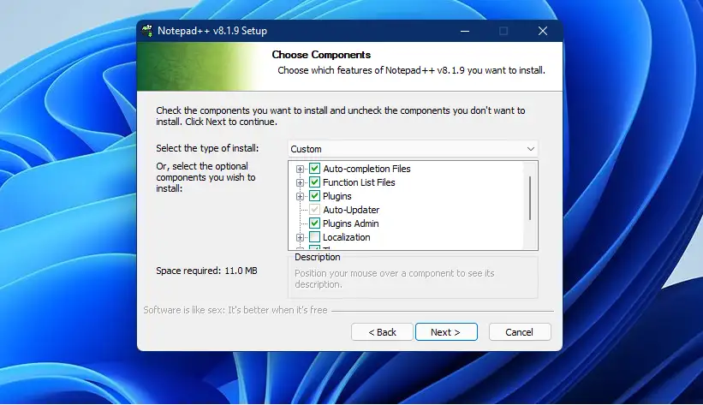Click the components list scrollbar thumb
This screenshot has height=405, width=703.
[x=530, y=198]
